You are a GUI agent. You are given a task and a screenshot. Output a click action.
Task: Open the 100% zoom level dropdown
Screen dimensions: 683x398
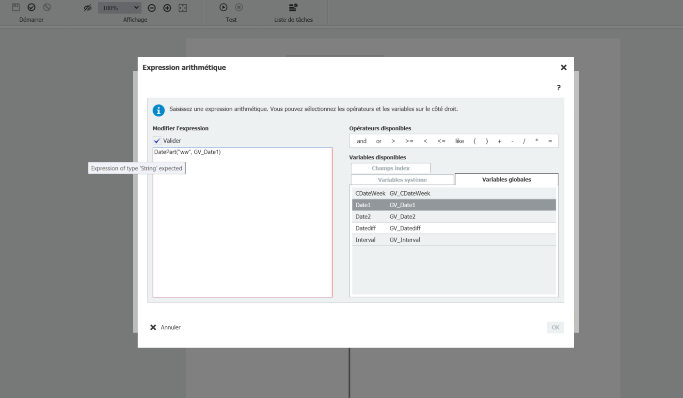click(x=120, y=8)
